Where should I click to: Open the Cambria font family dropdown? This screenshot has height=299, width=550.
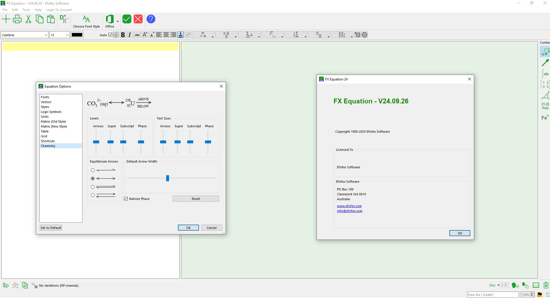[x=46, y=35]
